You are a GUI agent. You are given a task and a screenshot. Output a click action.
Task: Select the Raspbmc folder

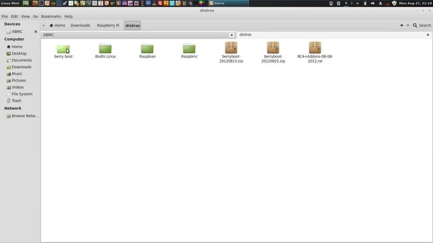[189, 51]
